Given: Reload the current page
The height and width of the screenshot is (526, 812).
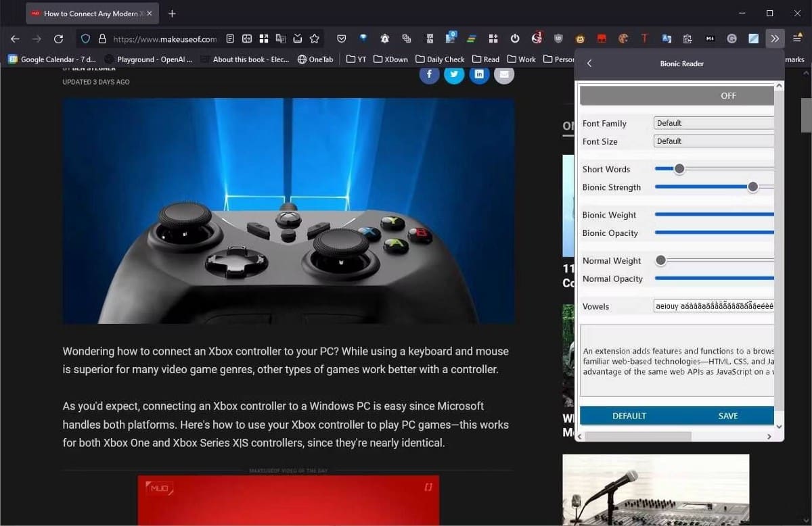Looking at the screenshot, I should [58, 39].
